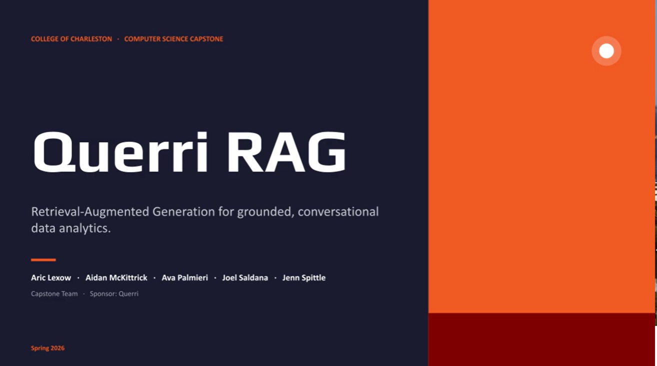
Task: Click the "Querri RAG" slide title
Action: pos(189,152)
